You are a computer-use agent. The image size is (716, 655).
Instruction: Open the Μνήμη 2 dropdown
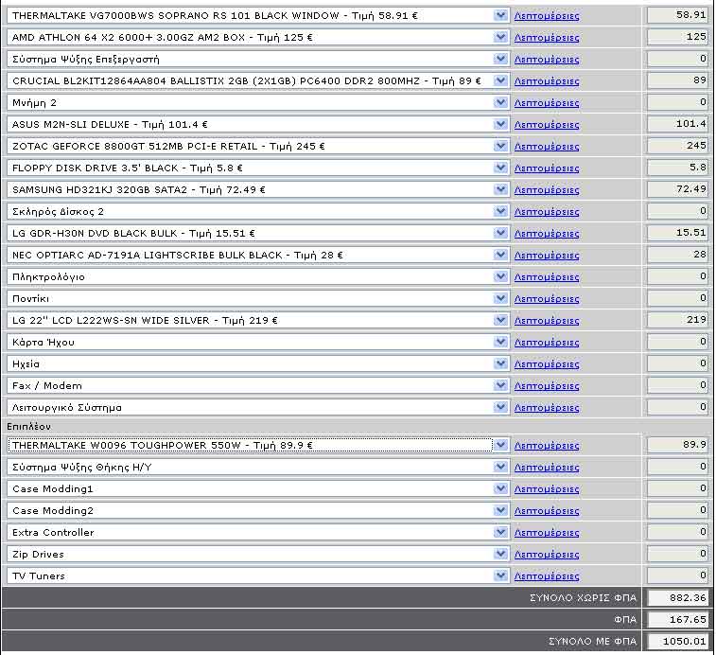coord(258,103)
